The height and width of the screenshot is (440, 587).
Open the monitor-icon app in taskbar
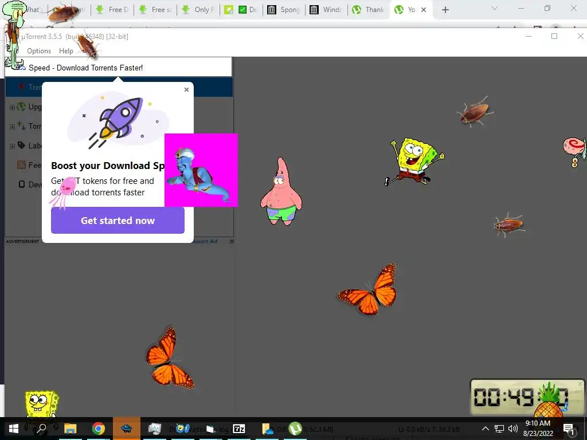point(155,429)
